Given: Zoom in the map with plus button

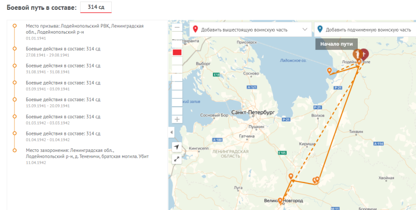Looking at the screenshot, I should [x=177, y=119].
